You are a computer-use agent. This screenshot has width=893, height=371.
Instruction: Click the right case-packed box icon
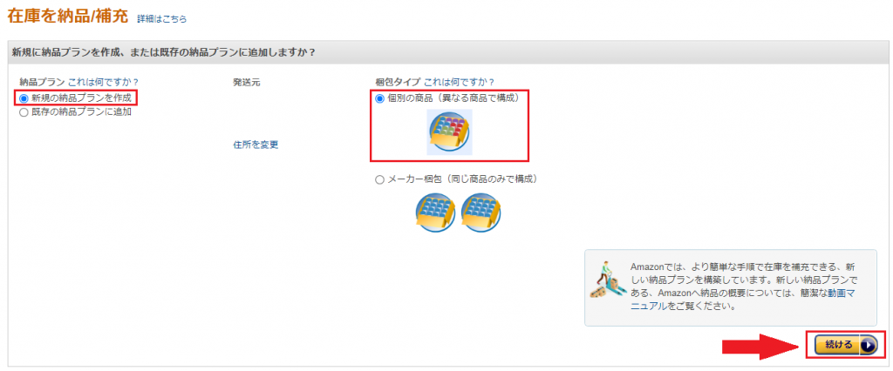tap(481, 212)
